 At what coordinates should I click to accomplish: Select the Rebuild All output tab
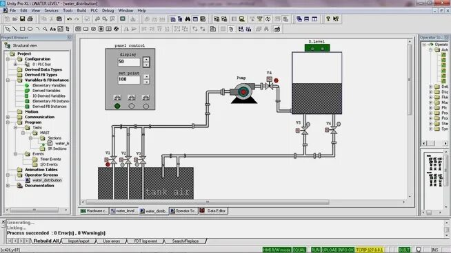click(x=46, y=241)
